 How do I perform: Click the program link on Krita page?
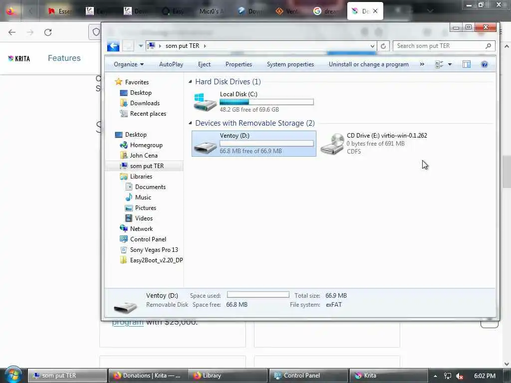coord(128,323)
